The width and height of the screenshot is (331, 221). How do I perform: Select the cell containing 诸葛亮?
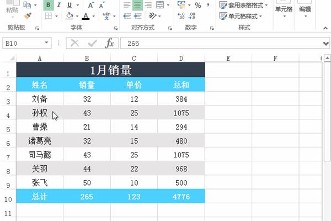[40, 141]
